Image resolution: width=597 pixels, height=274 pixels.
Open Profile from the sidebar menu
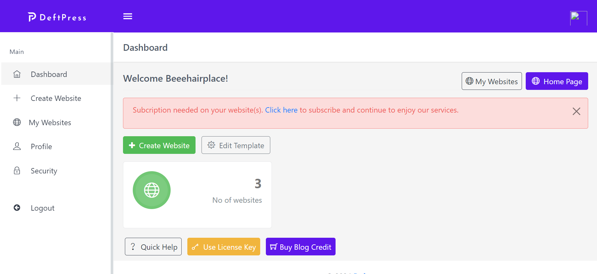coord(41,147)
